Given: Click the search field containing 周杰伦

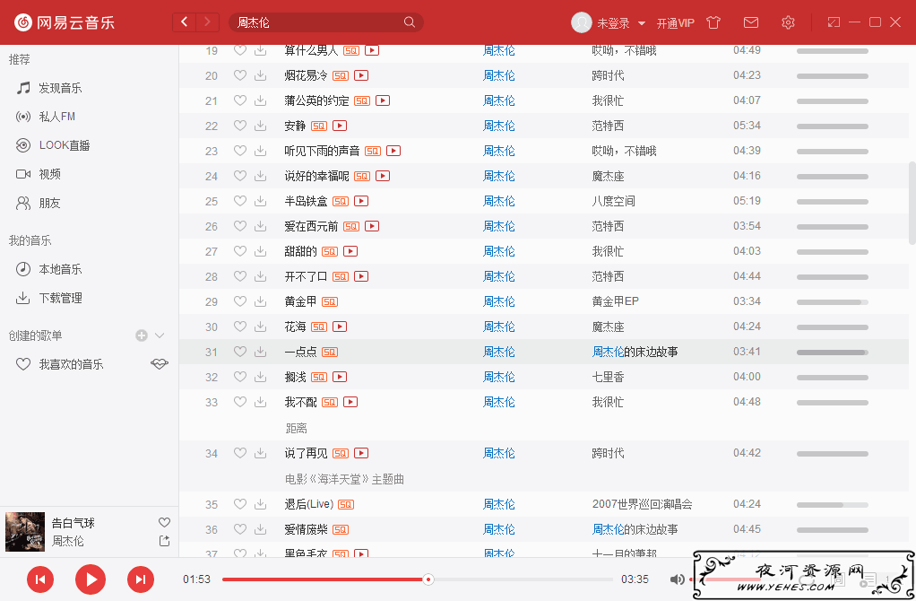Looking at the screenshot, I should (325, 22).
